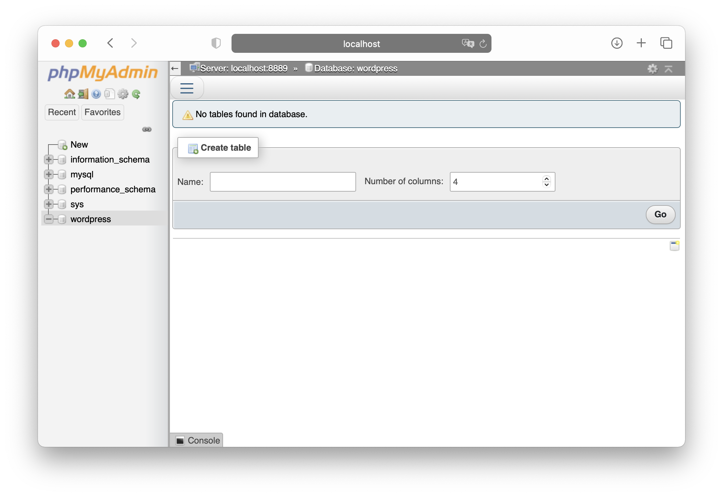Increase Number of columns with the stepper
The image size is (723, 497).
(x=546, y=179)
